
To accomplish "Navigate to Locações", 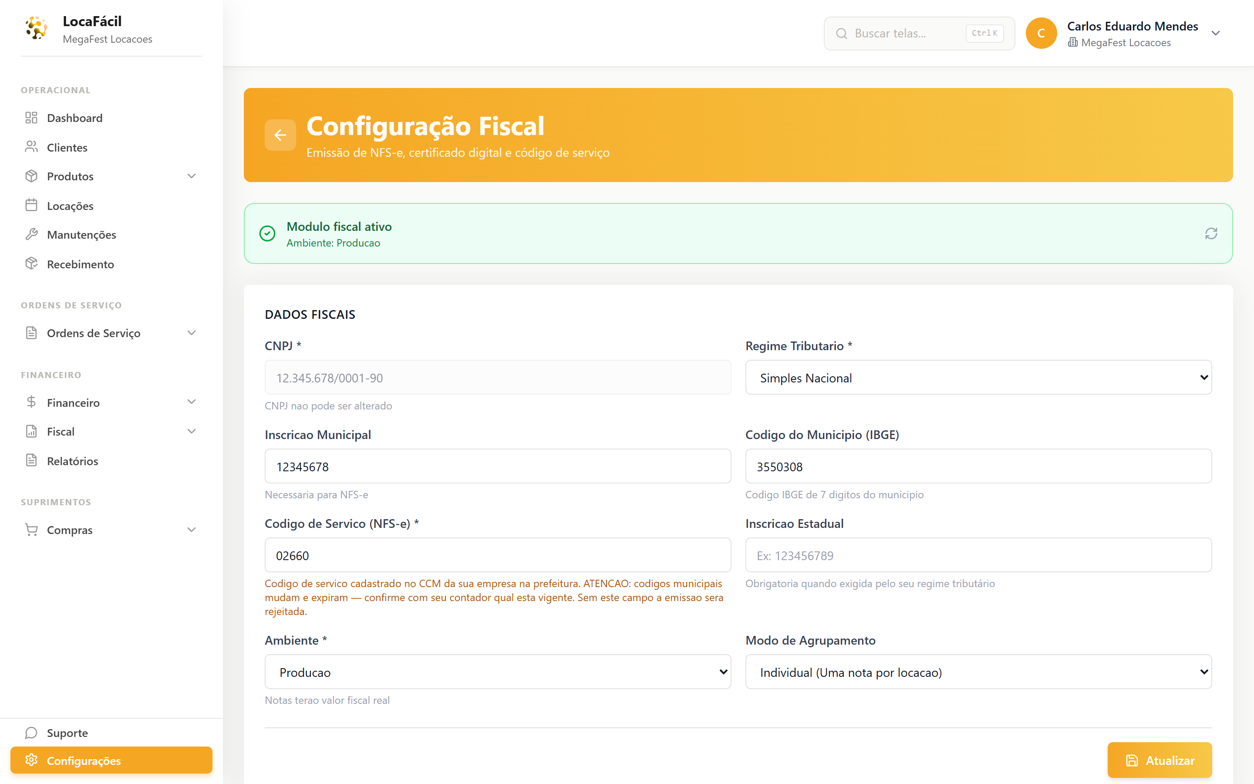I will pos(111,205).
